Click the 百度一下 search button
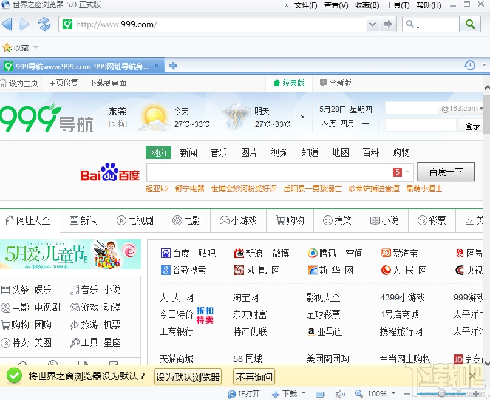 point(446,172)
